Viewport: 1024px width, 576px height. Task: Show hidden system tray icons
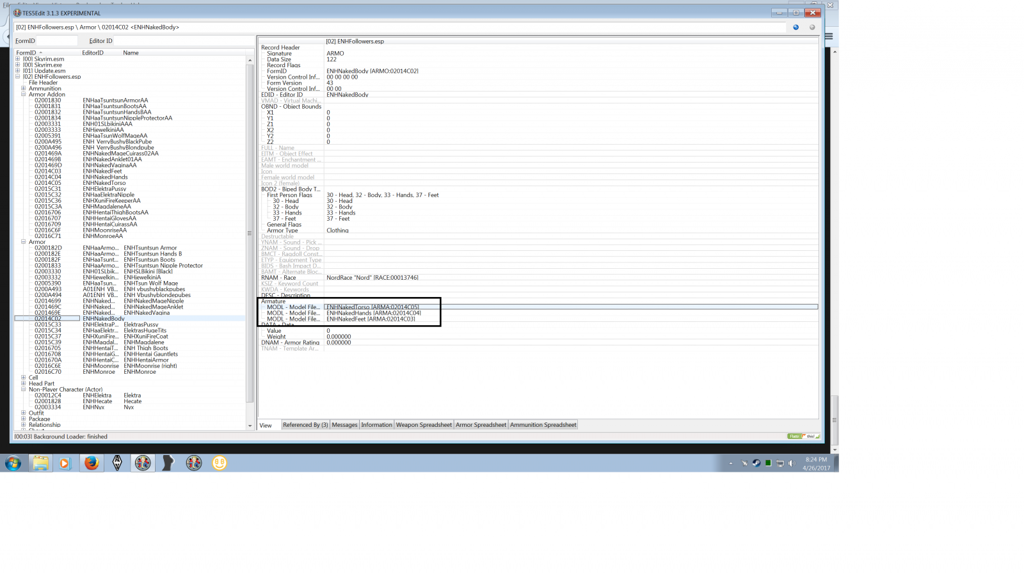(x=730, y=463)
